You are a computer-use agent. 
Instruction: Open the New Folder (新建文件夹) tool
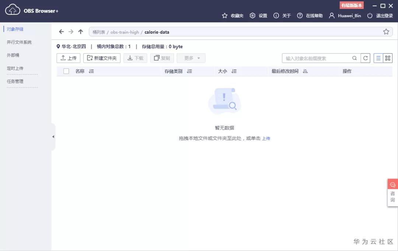(102, 58)
